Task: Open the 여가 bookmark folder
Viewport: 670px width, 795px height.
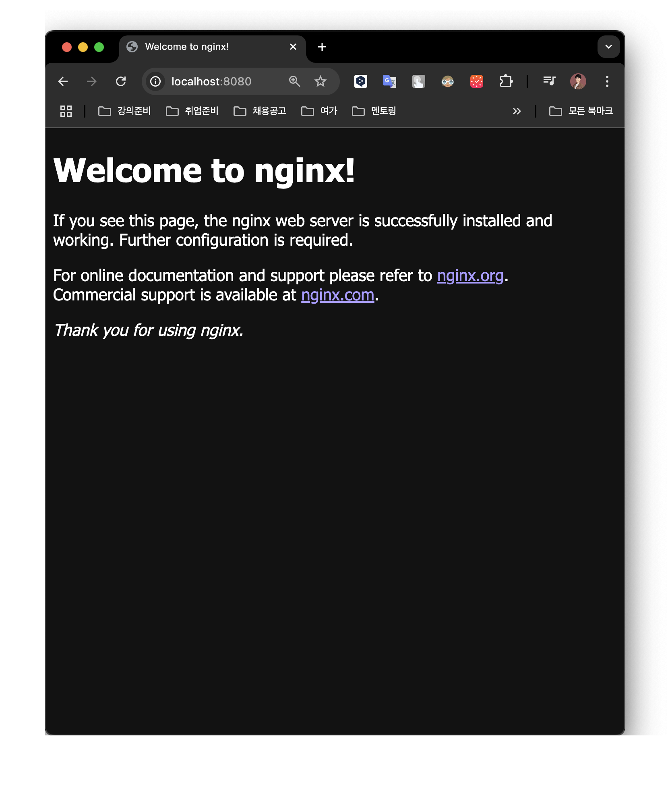Action: 319,111
